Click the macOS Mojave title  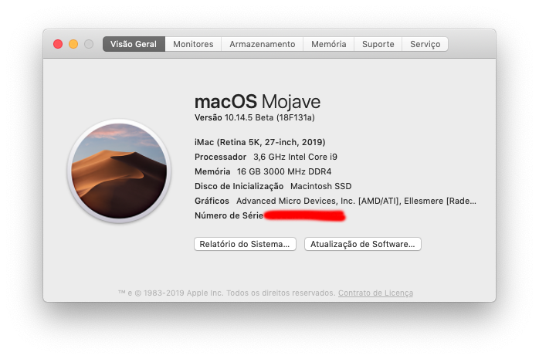(x=257, y=102)
